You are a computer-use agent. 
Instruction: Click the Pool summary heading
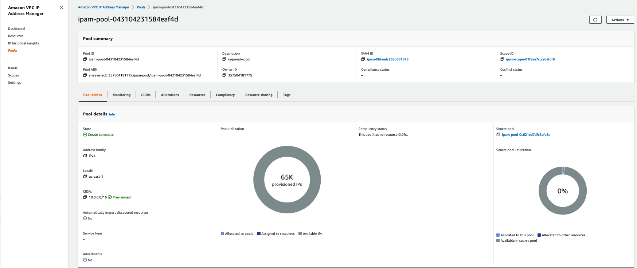pyautogui.click(x=98, y=39)
